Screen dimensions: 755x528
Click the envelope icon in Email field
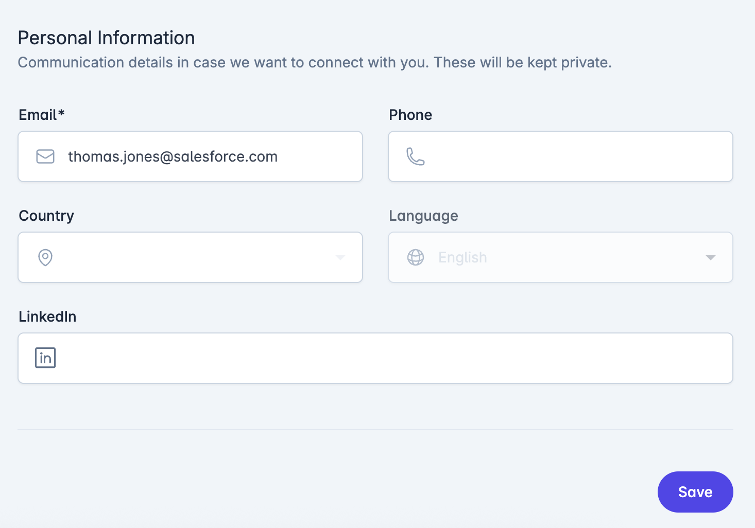pyautogui.click(x=45, y=156)
